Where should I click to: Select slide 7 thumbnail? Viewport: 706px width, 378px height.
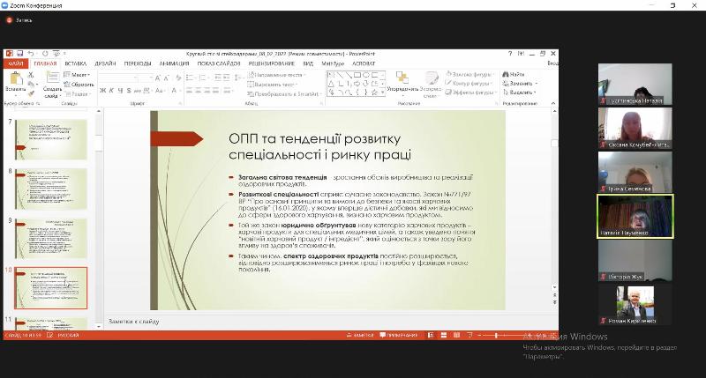51,139
